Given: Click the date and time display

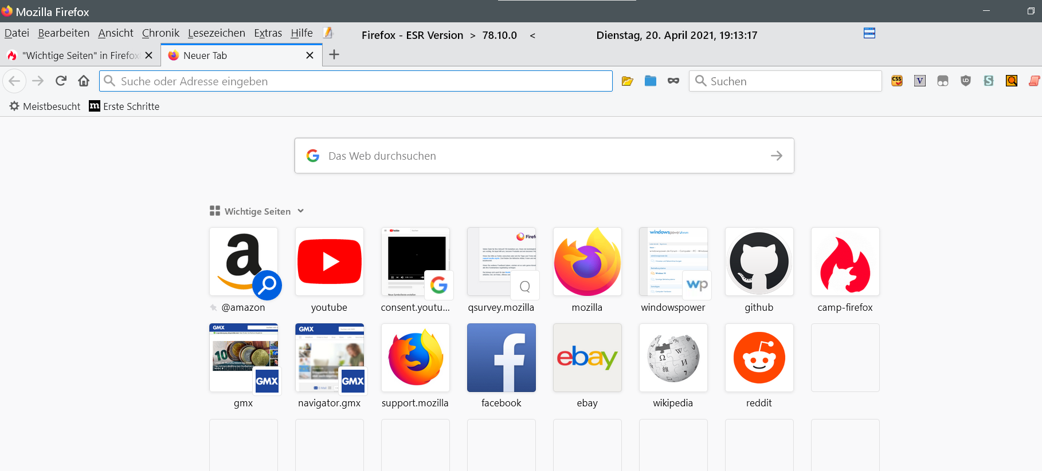Looking at the screenshot, I should (677, 35).
